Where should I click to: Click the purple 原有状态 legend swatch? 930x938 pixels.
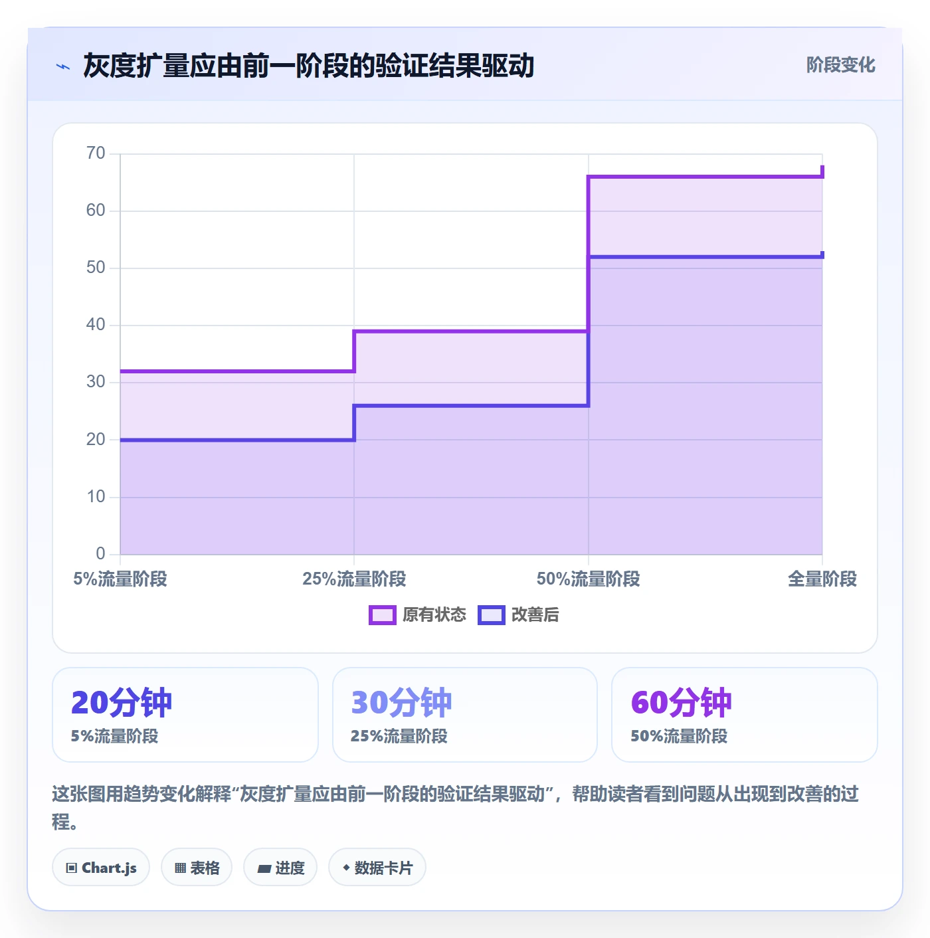382,615
